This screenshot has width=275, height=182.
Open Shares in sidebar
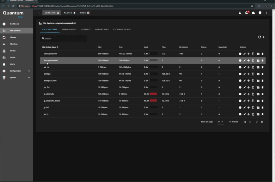point(17,37)
